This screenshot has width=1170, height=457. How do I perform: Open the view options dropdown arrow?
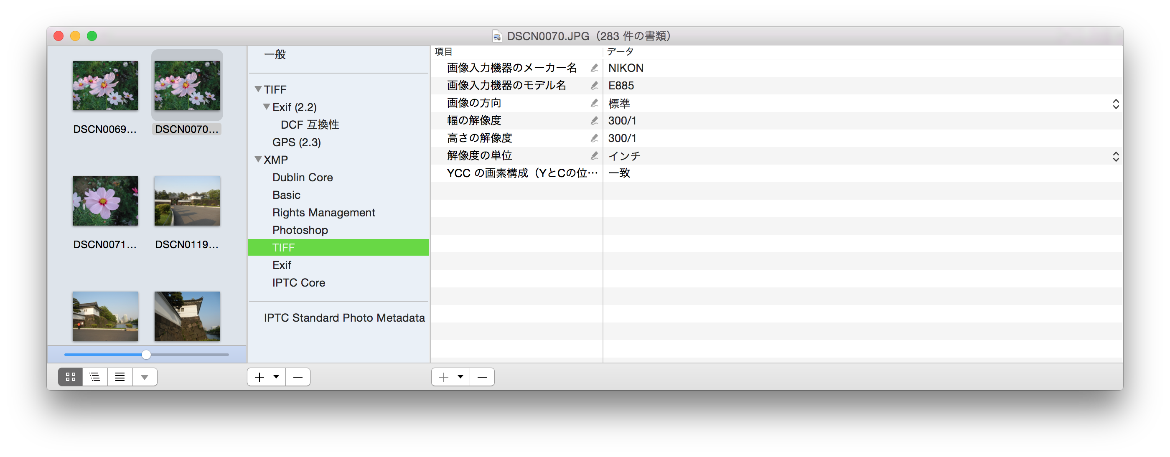click(x=145, y=377)
